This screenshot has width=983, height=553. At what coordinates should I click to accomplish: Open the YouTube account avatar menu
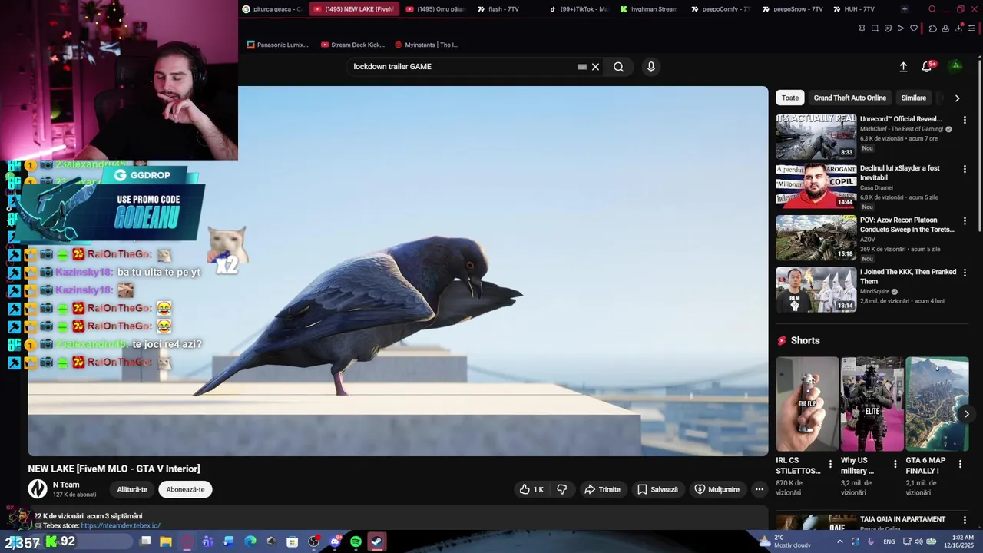[956, 66]
